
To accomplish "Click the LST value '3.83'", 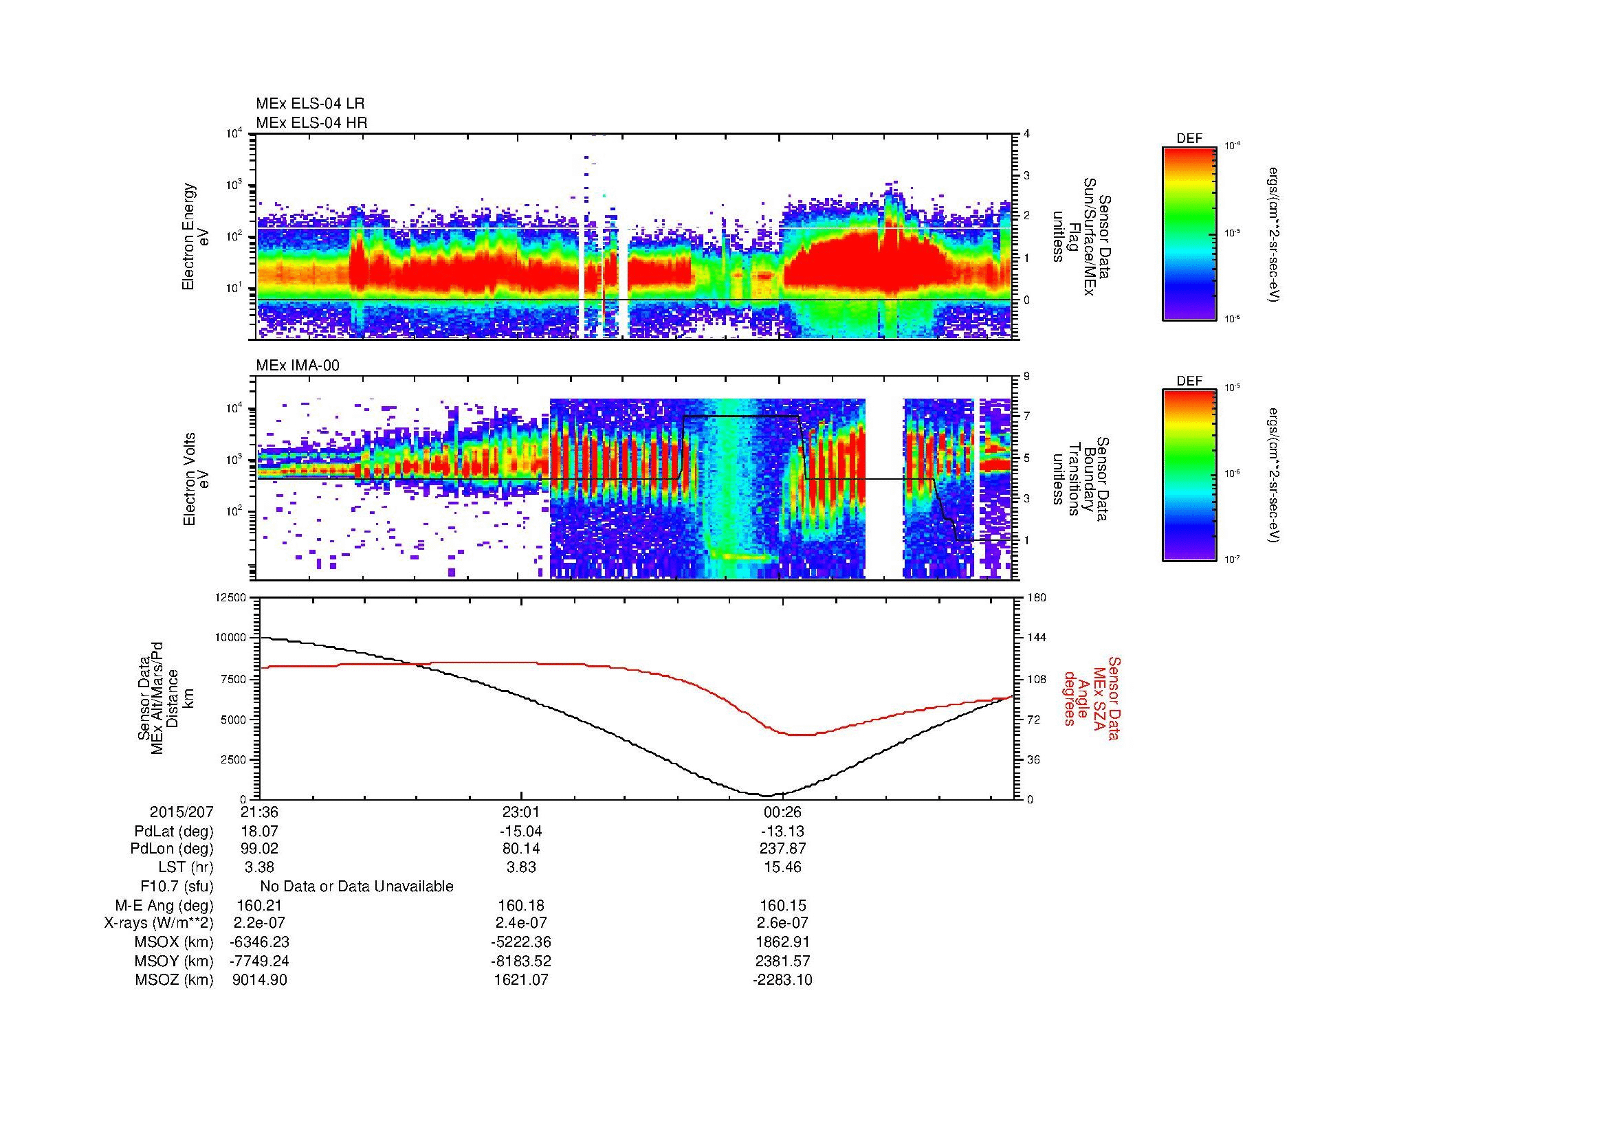I will (x=522, y=867).
